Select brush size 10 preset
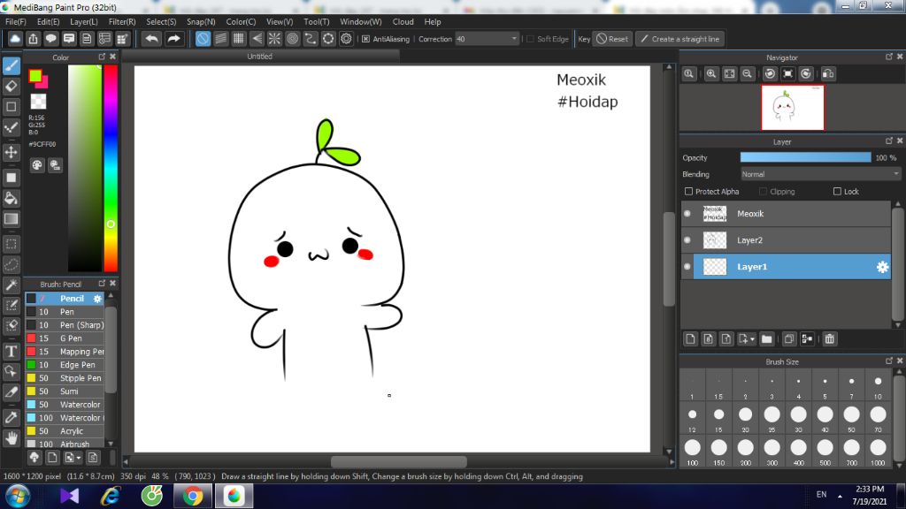Viewport: 906px width, 509px height. click(x=878, y=385)
